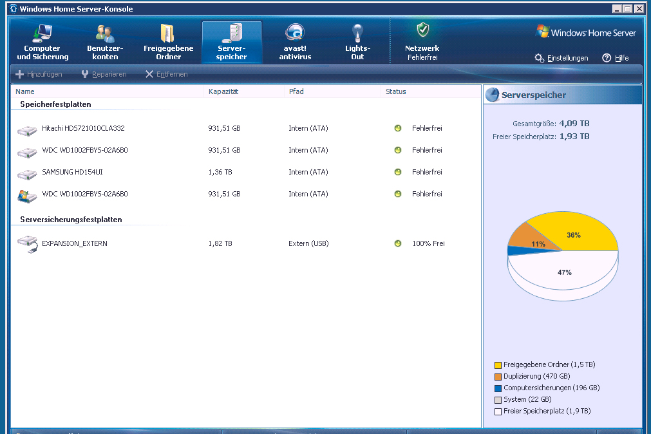The height and width of the screenshot is (434, 651).
Task: Open Benutzerkonten tab
Action: coord(105,42)
